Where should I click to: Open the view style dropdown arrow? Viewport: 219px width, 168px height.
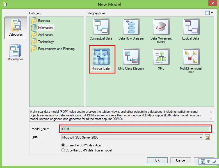[212, 13]
